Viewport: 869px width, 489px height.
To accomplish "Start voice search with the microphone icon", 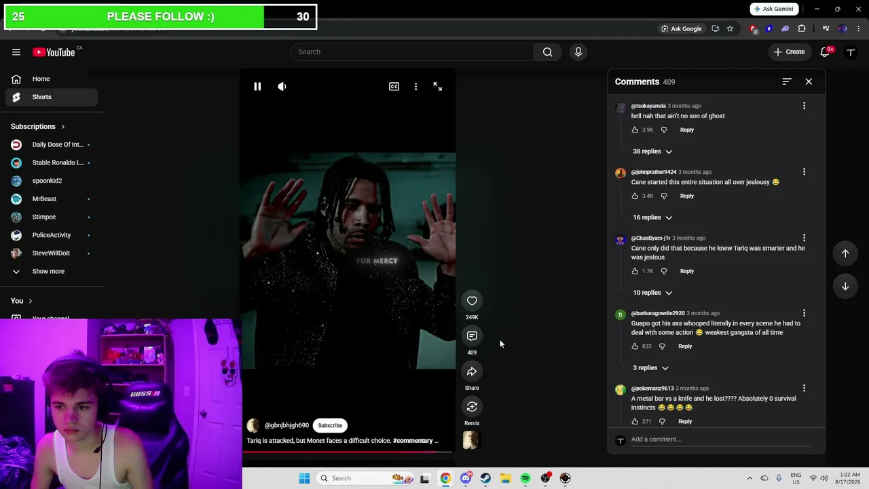I will (578, 52).
